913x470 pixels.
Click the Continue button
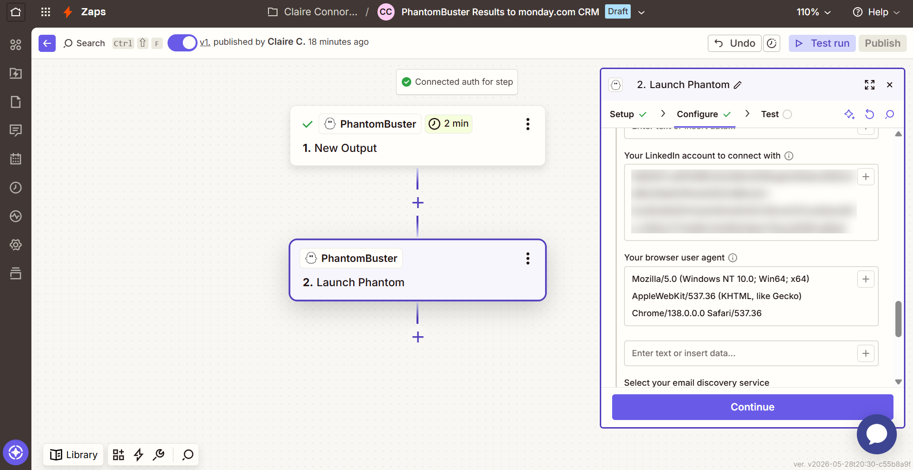(x=753, y=407)
